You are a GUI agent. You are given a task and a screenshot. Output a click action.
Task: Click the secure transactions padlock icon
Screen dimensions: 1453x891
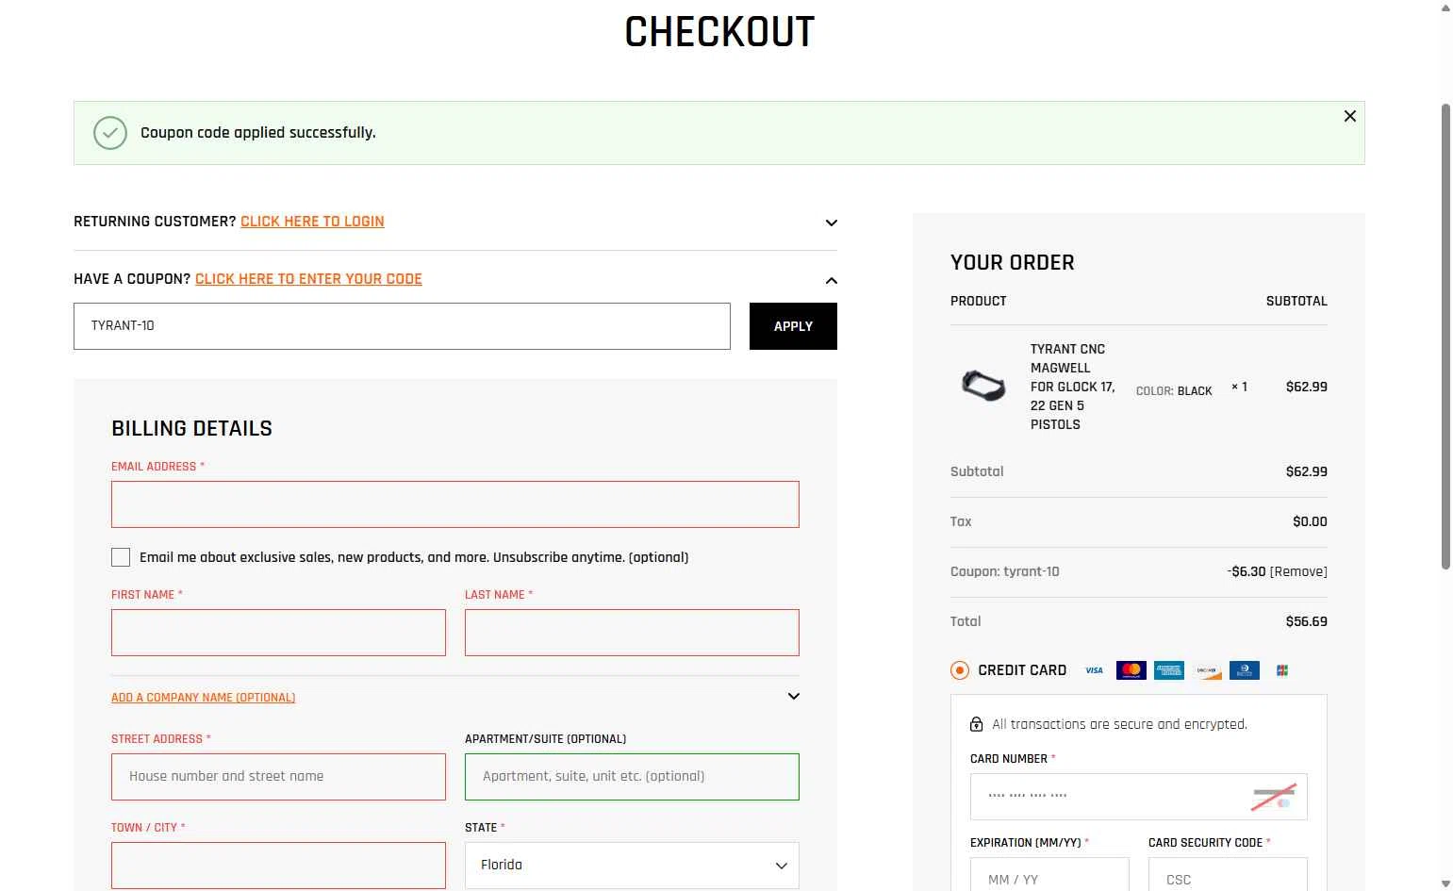[x=977, y=724]
